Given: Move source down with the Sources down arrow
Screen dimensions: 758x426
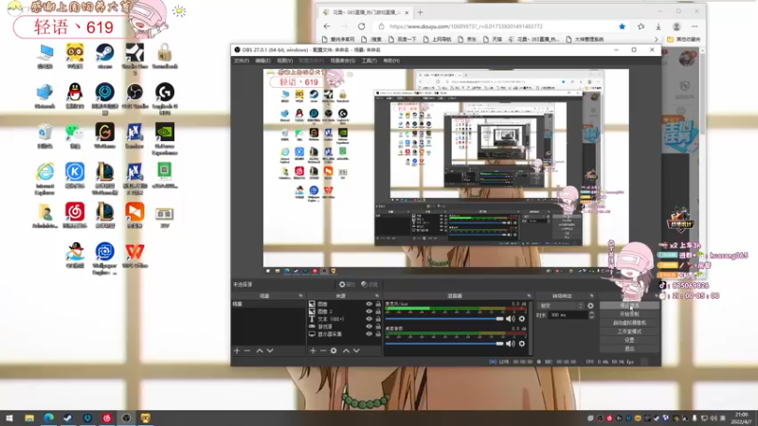Looking at the screenshot, I should [356, 350].
